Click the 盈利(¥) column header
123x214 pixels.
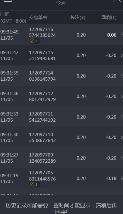click(109, 18)
